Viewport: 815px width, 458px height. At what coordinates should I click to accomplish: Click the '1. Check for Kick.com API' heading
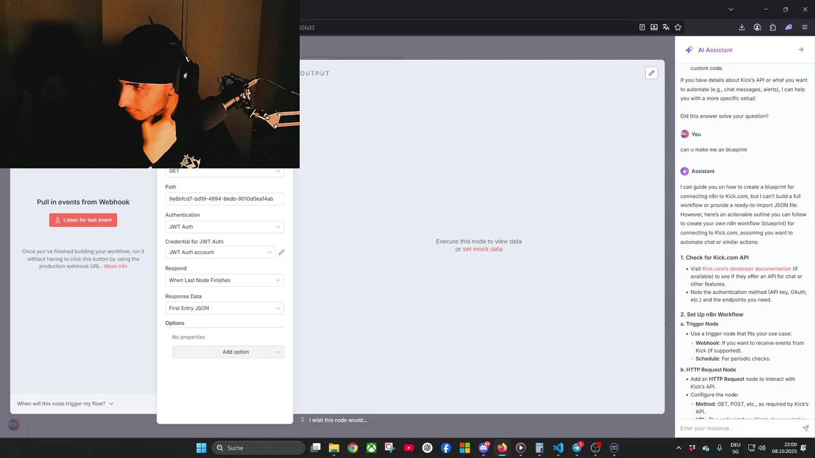coord(714,258)
